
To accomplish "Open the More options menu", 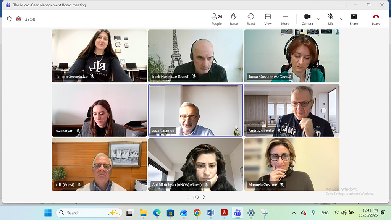I will pyautogui.click(x=285, y=19).
